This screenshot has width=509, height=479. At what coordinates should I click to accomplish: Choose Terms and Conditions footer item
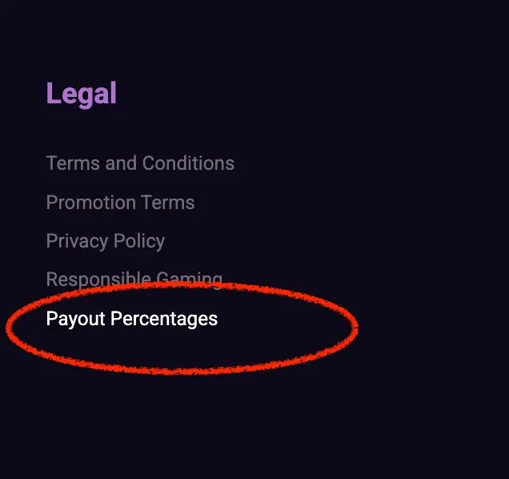(x=140, y=163)
